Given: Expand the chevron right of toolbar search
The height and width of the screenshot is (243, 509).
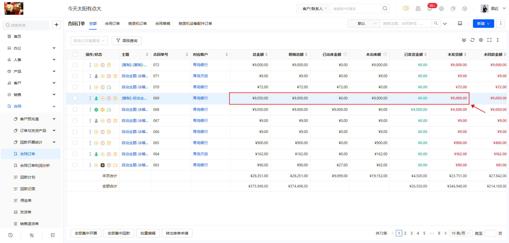Looking at the screenshot, I should pyautogui.click(x=445, y=24).
